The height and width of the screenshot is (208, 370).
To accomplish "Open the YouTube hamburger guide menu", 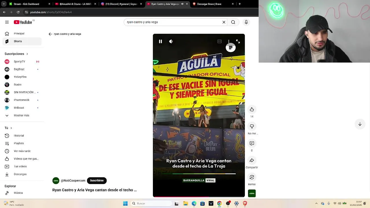I will [x=7, y=22].
